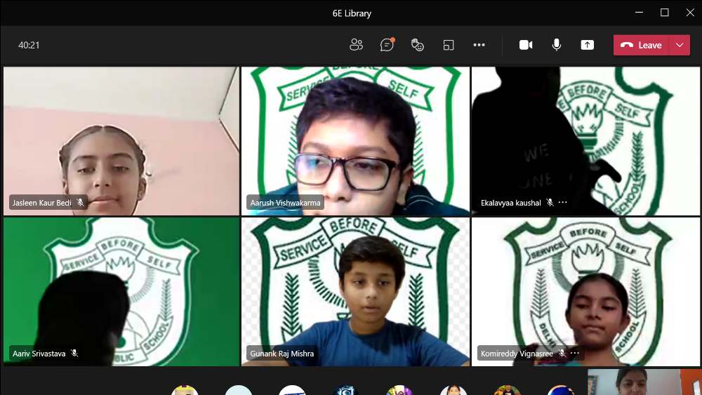Click the mute icon beside Jasleen Kaur Bedi
This screenshot has height=395, width=702.
[80, 203]
